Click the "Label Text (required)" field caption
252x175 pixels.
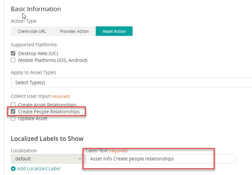pyautogui.click(x=107, y=151)
